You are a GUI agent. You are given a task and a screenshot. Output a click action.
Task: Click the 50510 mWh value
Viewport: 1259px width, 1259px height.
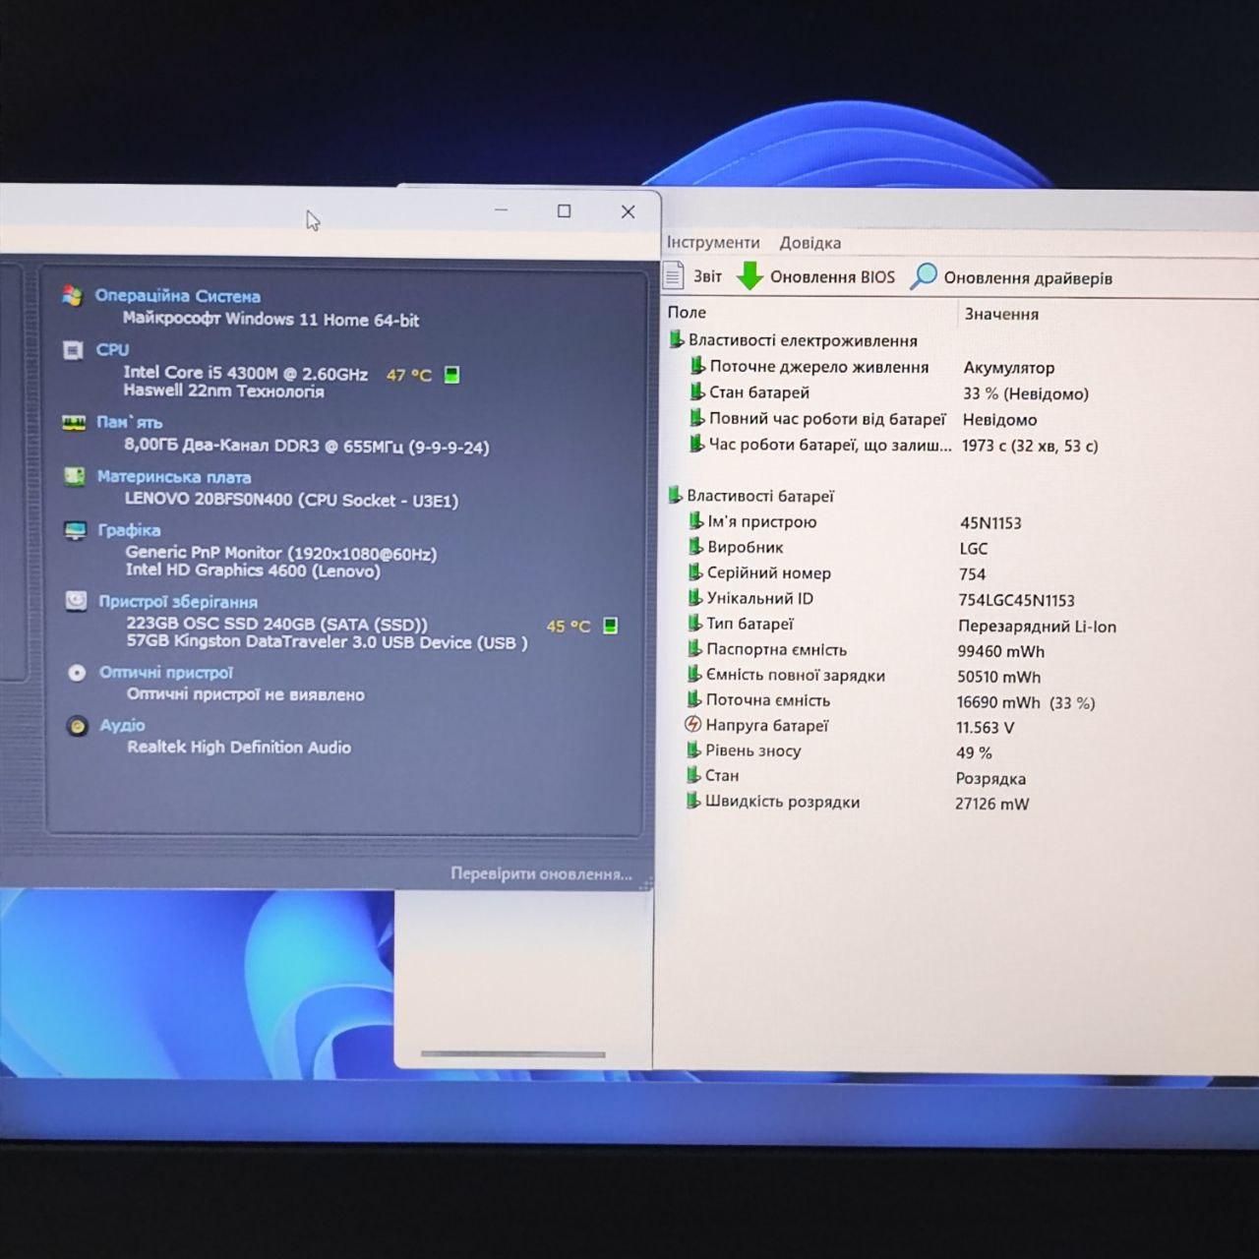click(999, 677)
